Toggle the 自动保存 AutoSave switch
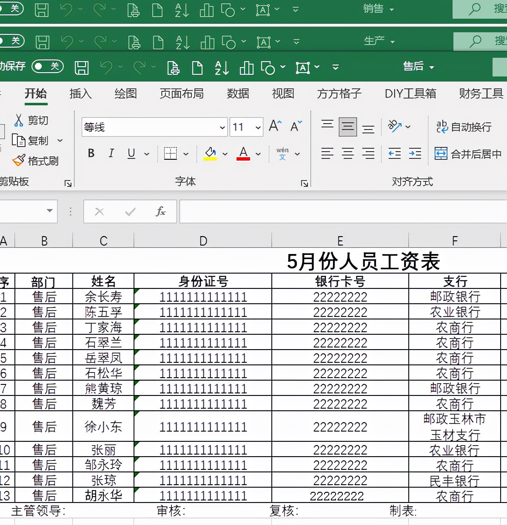 point(48,67)
